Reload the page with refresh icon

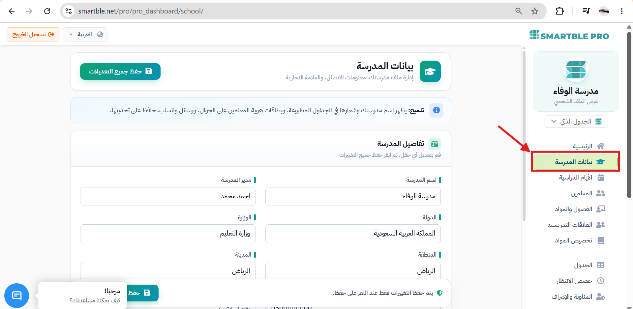tap(47, 11)
